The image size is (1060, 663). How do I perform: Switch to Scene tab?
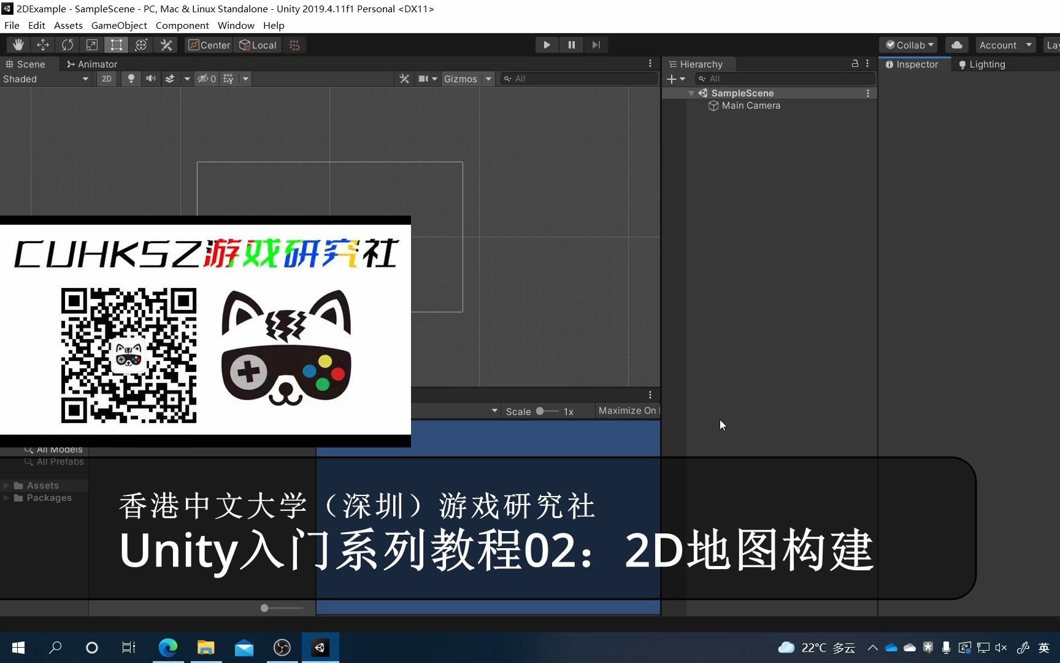(x=26, y=64)
